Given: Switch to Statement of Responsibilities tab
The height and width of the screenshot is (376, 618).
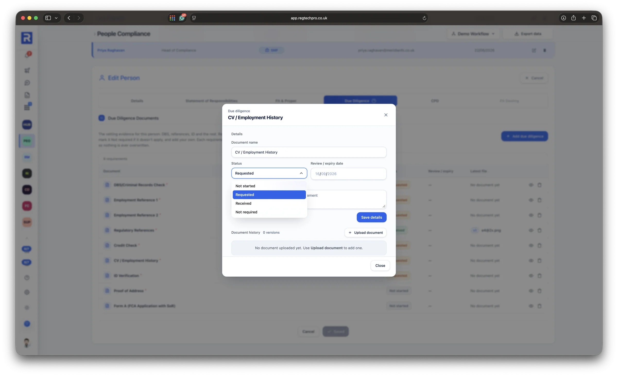Looking at the screenshot, I should (211, 101).
